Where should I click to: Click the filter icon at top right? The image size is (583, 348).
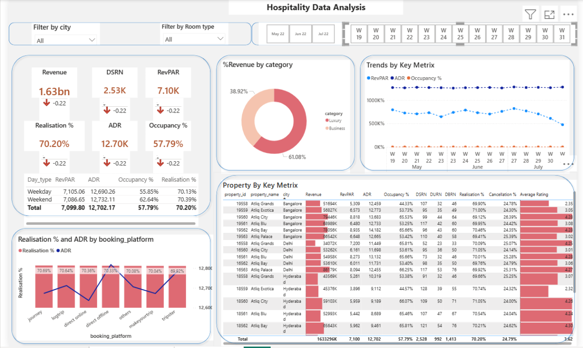530,15
